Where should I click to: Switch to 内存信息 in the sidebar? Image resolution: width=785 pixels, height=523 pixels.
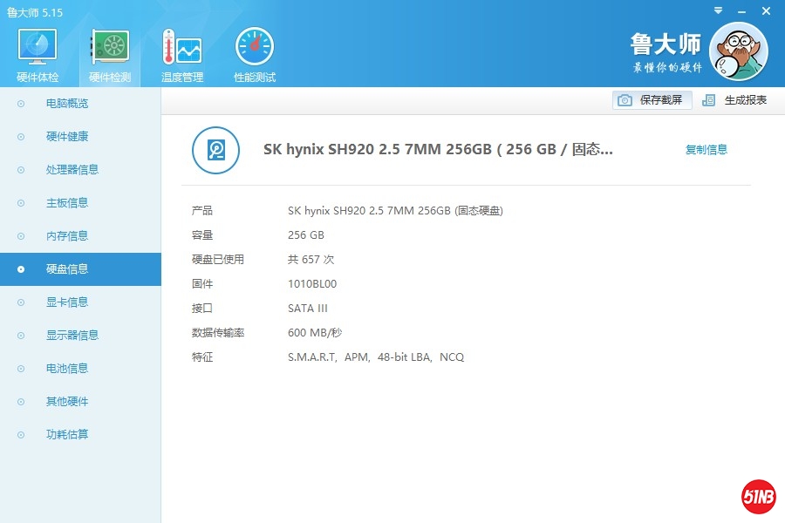point(65,235)
